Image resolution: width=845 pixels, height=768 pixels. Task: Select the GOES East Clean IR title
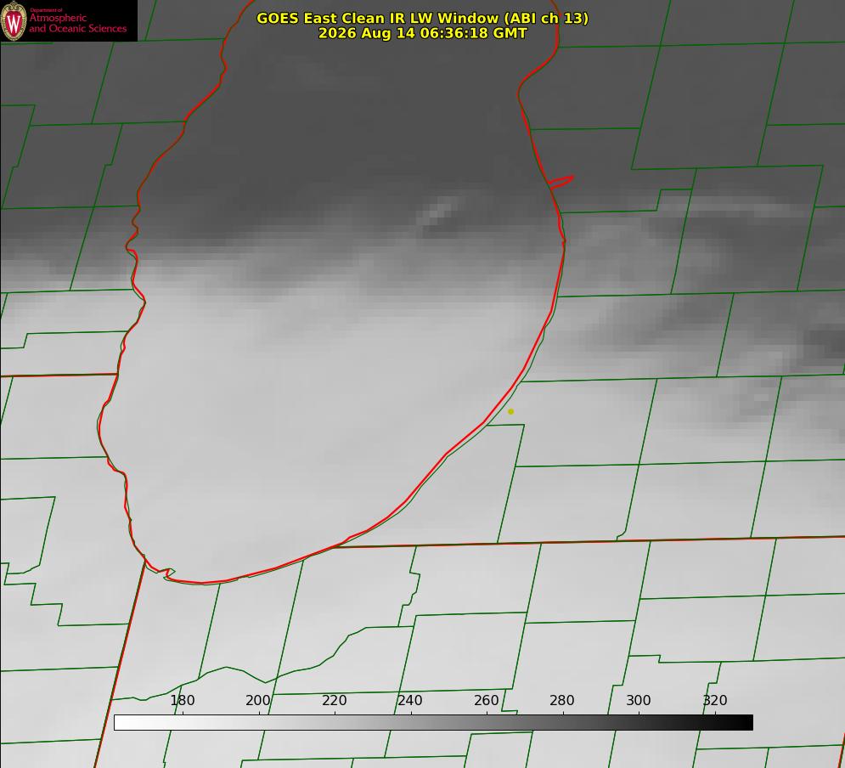pos(422,18)
